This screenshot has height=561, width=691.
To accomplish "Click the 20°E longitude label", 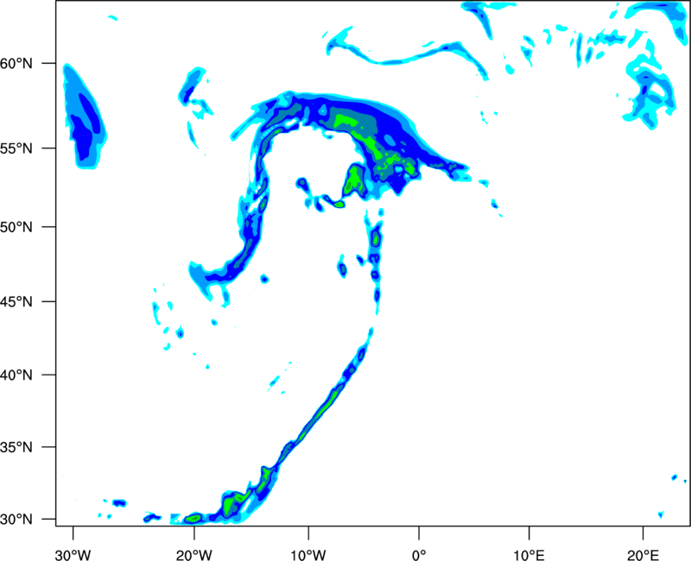I will (643, 555).
